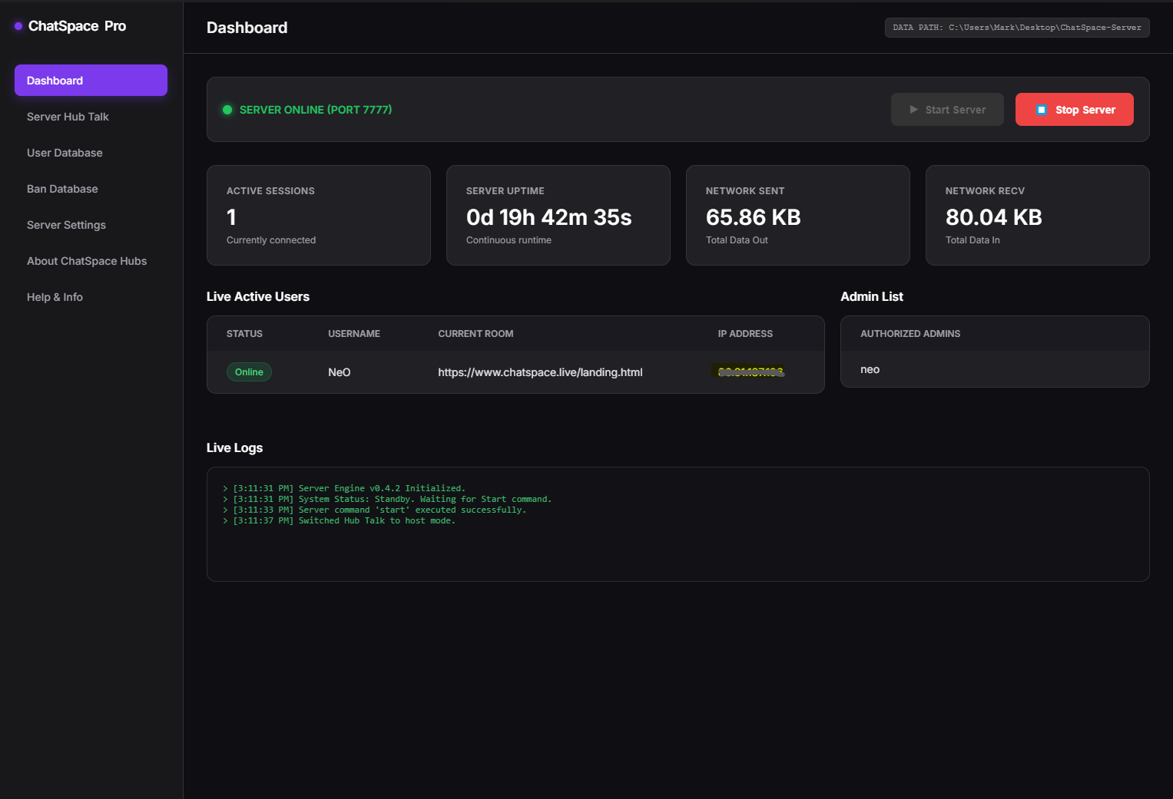Viewport: 1173px width, 799px height.
Task: Click the 'Total Data In' caption
Action: 973,240
